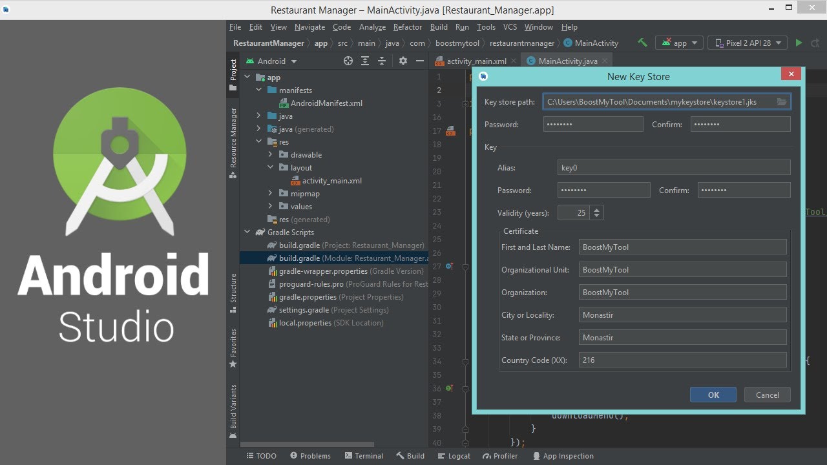Open the Navigate menu

[x=309, y=27]
